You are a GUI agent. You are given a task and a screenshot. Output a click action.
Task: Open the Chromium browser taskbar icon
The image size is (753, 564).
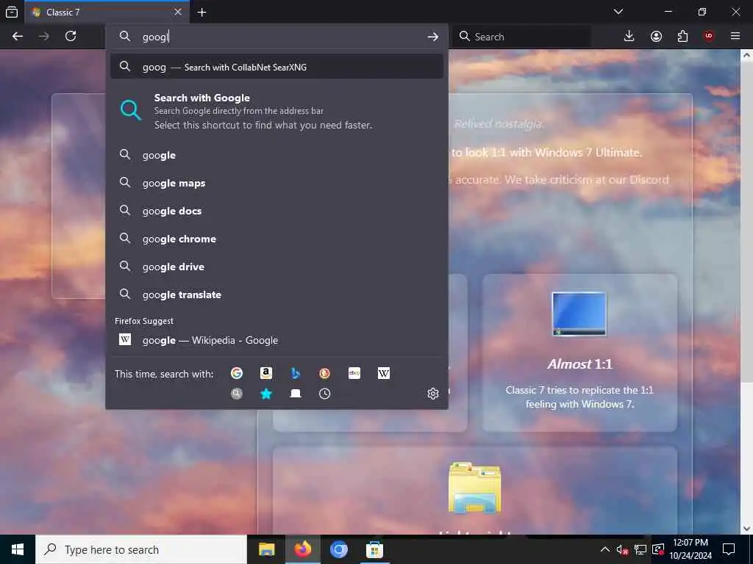point(338,549)
